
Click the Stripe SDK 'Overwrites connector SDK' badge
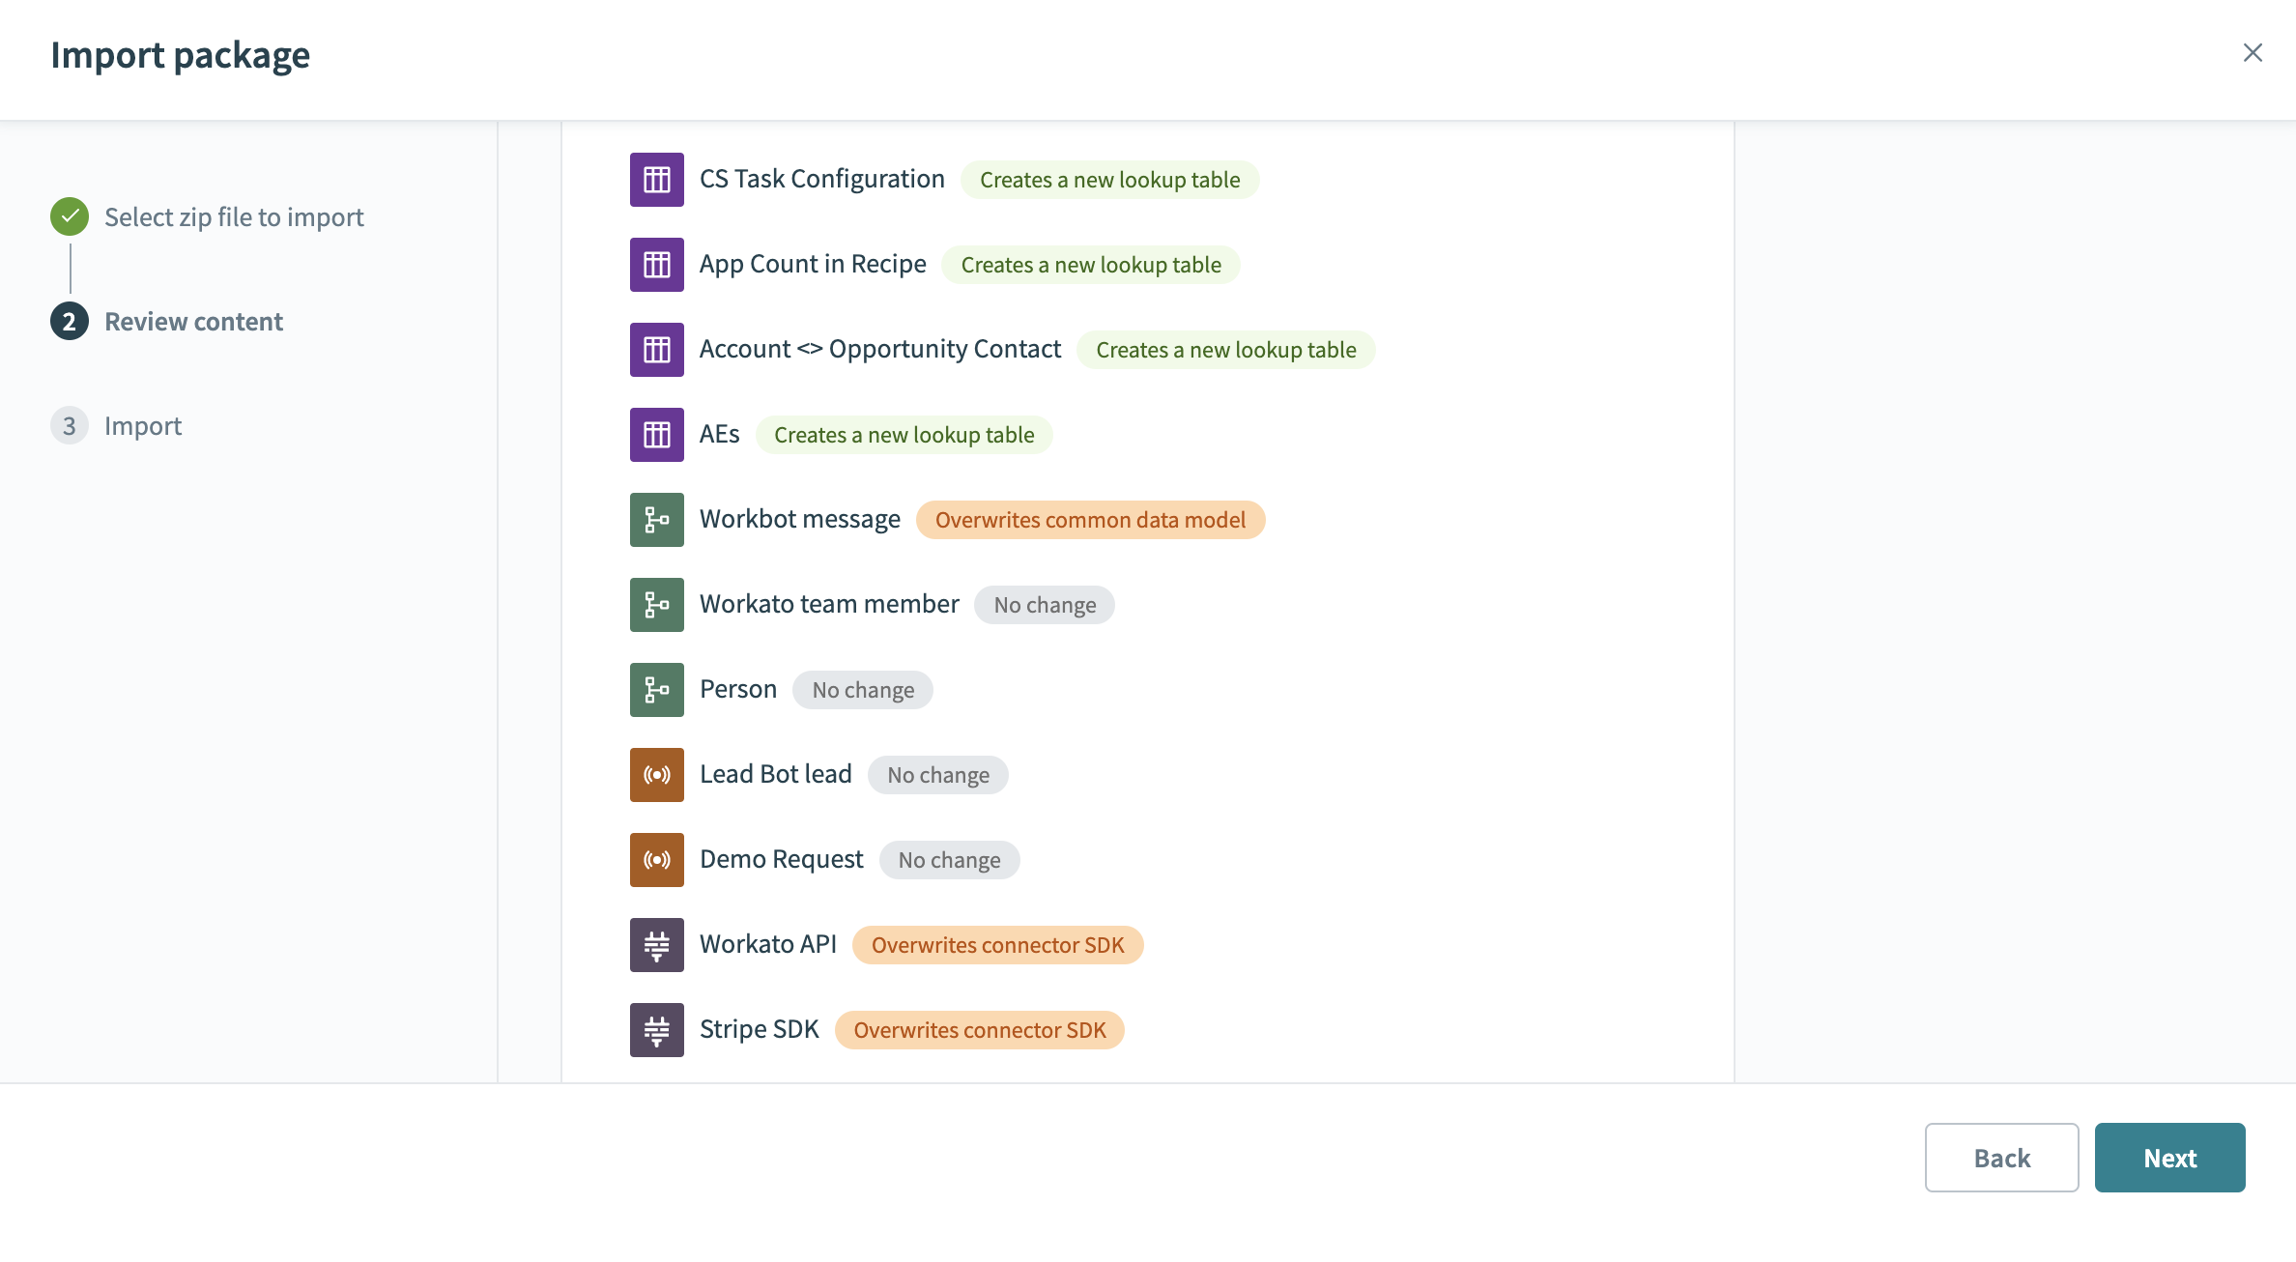pos(979,1030)
